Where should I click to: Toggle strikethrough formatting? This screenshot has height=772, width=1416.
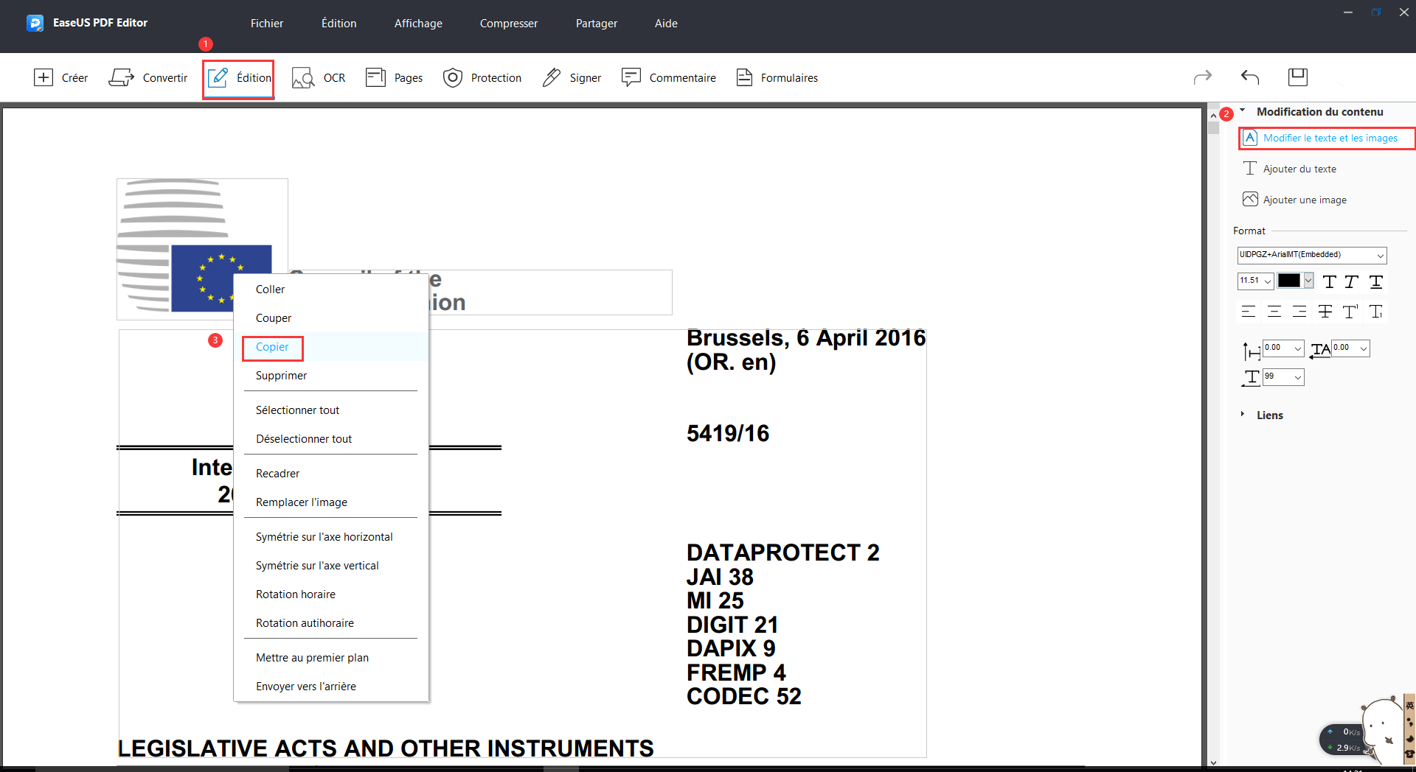coord(1325,312)
